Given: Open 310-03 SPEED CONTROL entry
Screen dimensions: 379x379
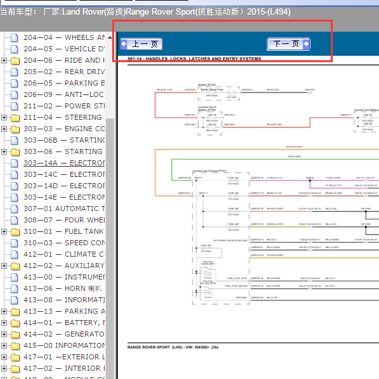Looking at the screenshot, I should 64,243.
